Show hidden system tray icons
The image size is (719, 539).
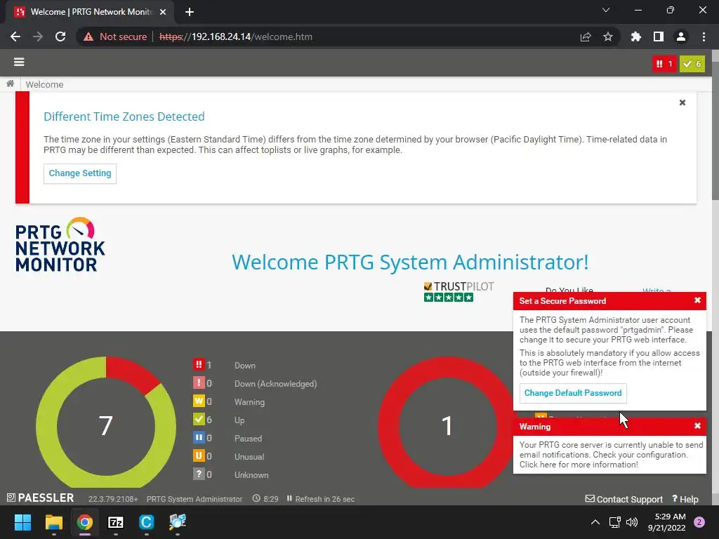click(595, 522)
